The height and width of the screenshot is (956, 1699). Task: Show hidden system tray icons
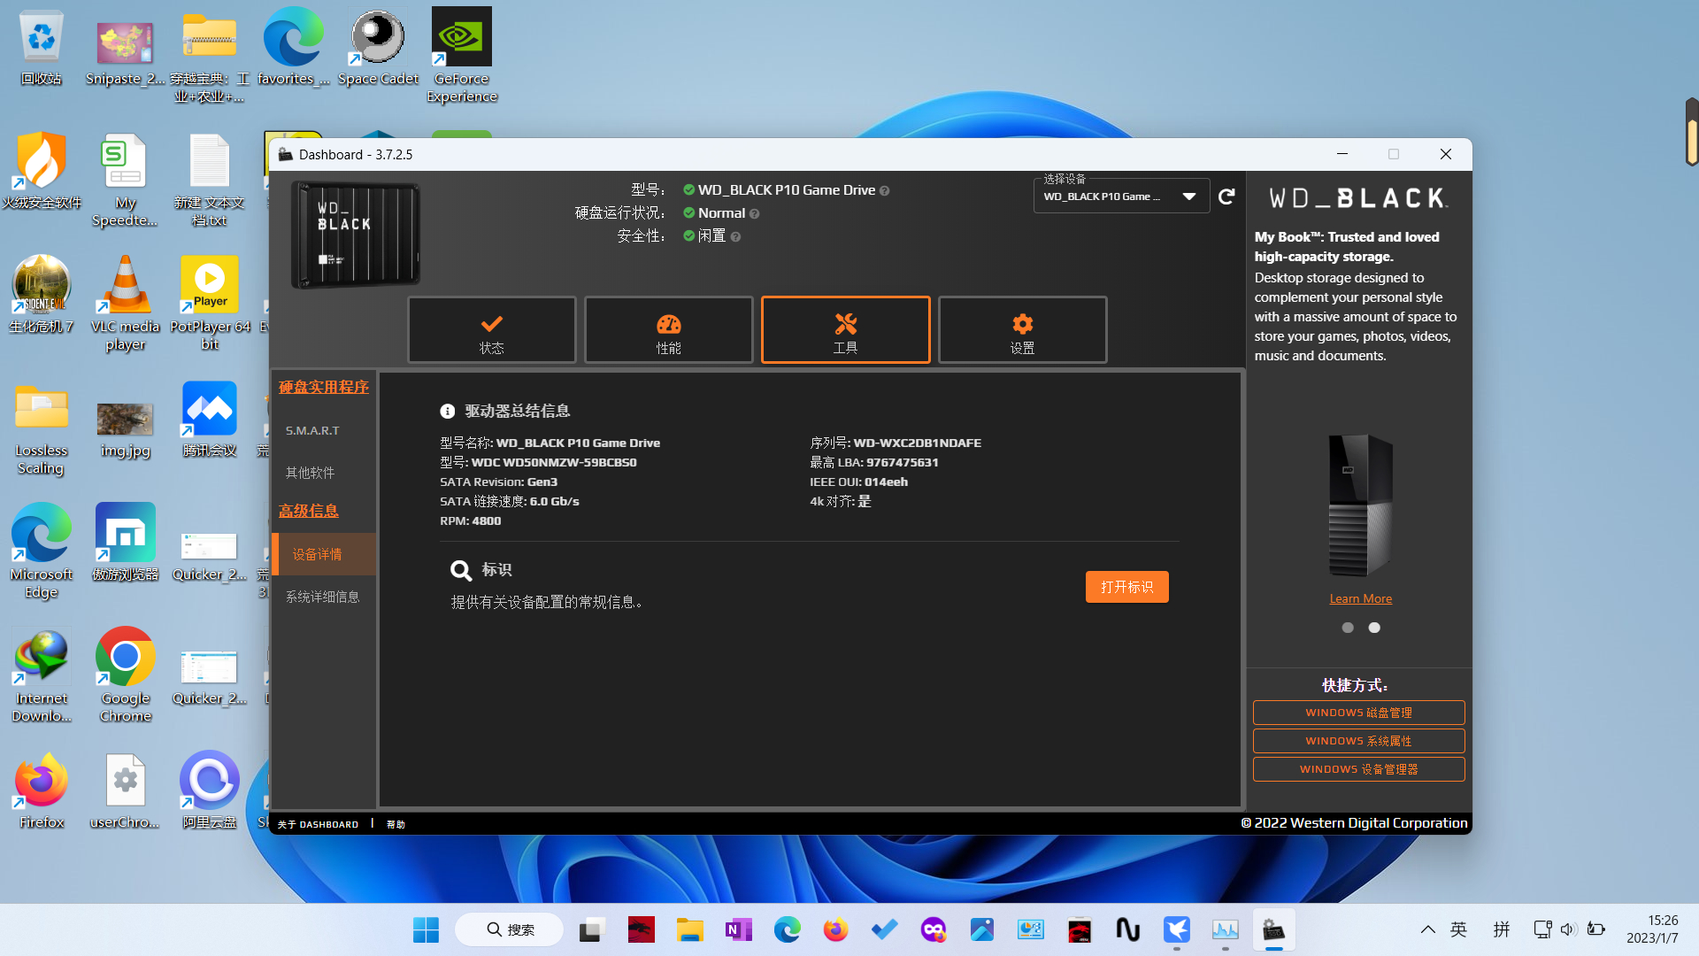point(1427,929)
